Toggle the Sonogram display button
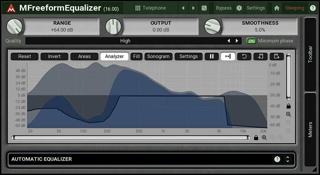 point(158,56)
